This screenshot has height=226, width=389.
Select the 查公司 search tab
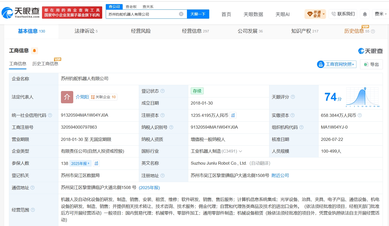pyautogui.click(x=114, y=7)
